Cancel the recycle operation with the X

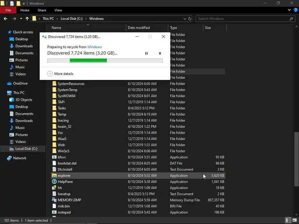160,53
